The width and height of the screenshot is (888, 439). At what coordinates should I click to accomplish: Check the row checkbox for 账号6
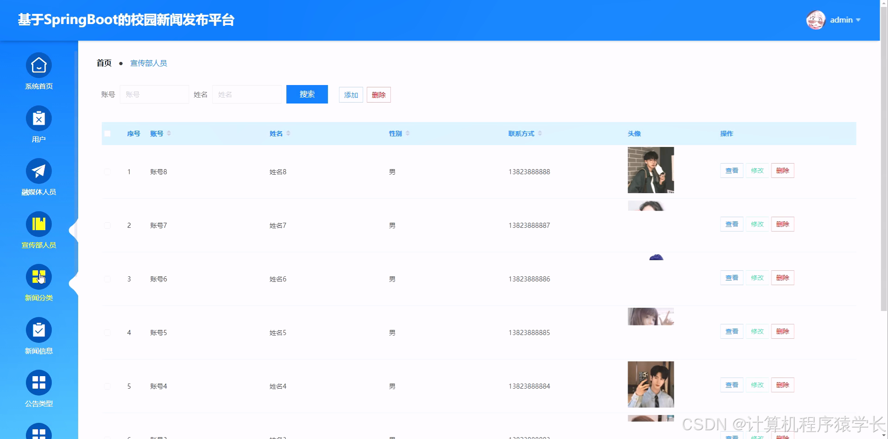(107, 279)
